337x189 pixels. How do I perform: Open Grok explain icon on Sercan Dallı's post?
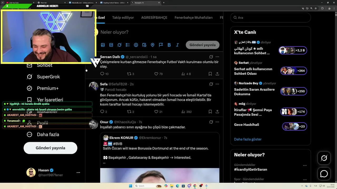pyautogui.click(x=211, y=57)
